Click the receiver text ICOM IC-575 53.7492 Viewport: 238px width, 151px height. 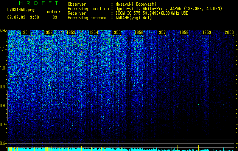152,13
